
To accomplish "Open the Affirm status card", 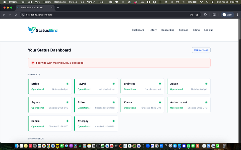I will pos(96,105).
